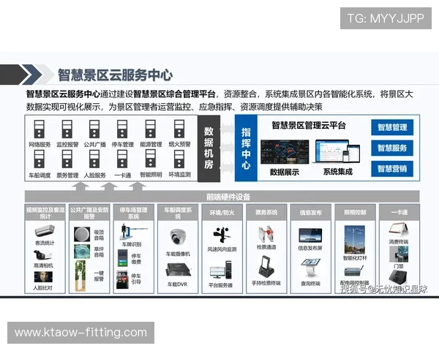Select the 视频监控及客流统计 column header

[x=45, y=213]
